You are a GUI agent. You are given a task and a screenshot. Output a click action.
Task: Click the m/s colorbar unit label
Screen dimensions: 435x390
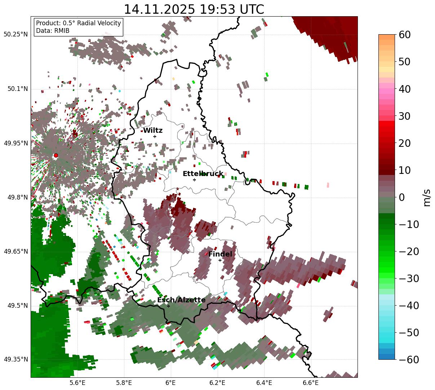click(x=427, y=197)
